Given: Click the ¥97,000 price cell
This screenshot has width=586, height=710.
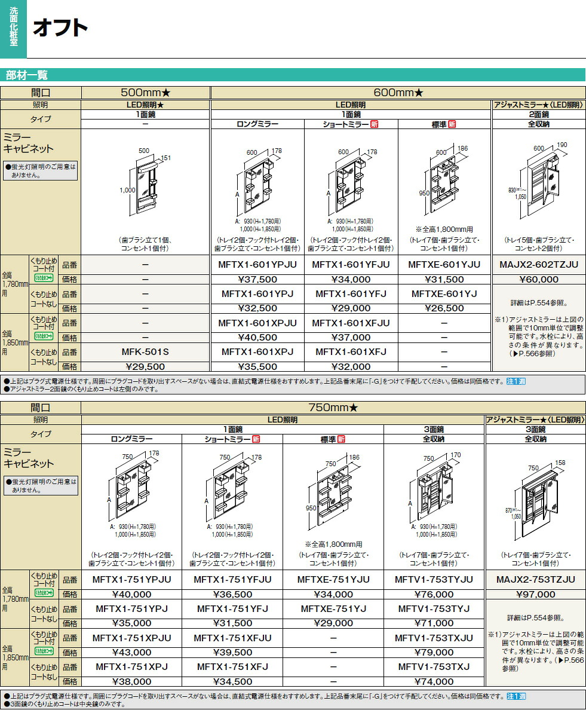Looking at the screenshot, I should coord(536,595).
